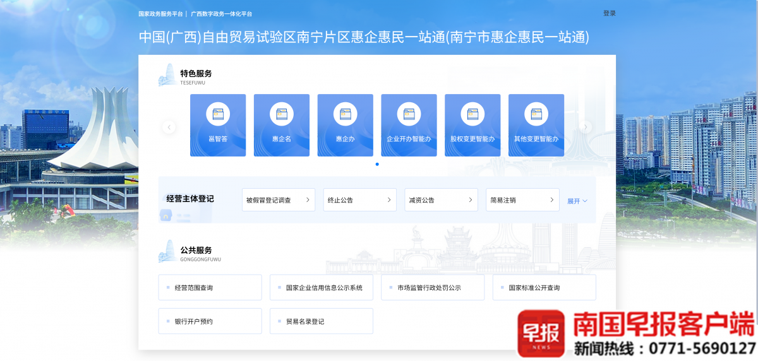This screenshot has width=758, height=361.
Task: Open the 惠企名 service tile
Action: (x=282, y=125)
